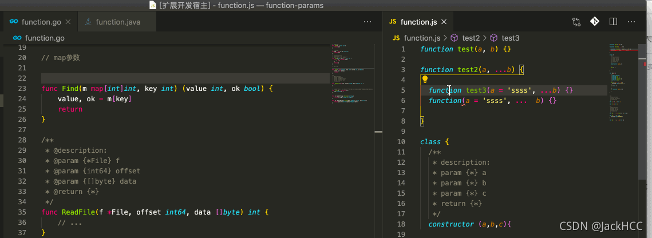
Task: Click 'Find' function name in function.go
Action: click(x=70, y=89)
